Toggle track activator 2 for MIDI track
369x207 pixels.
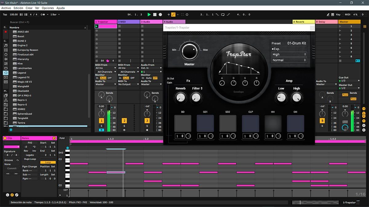pyautogui.click(x=124, y=121)
